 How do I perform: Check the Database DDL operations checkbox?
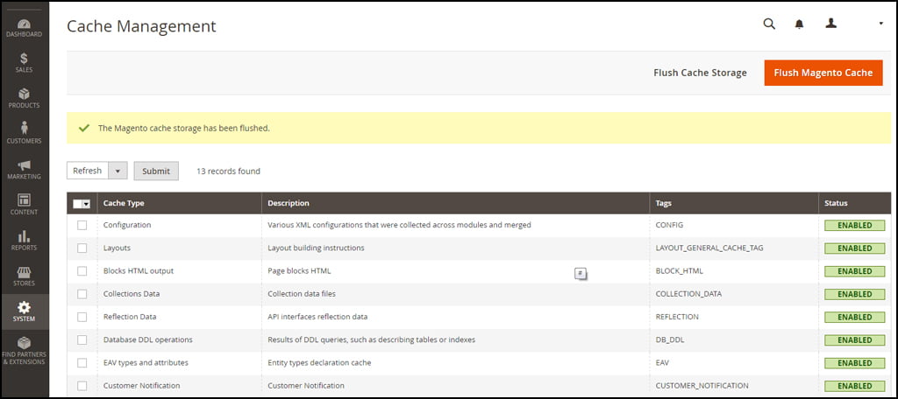(x=82, y=339)
